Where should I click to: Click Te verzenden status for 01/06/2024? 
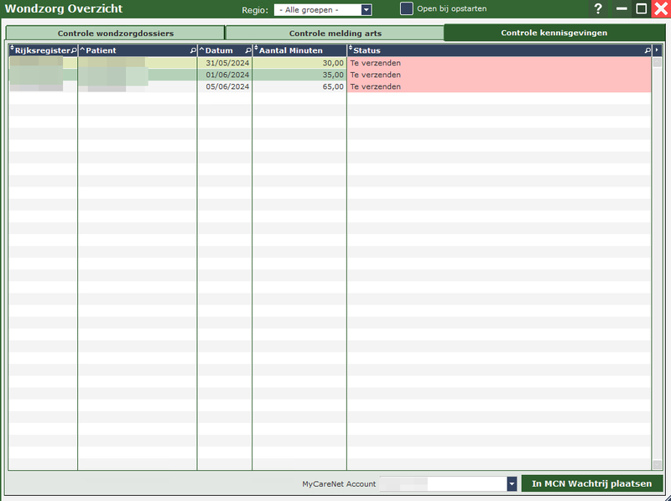[499, 75]
